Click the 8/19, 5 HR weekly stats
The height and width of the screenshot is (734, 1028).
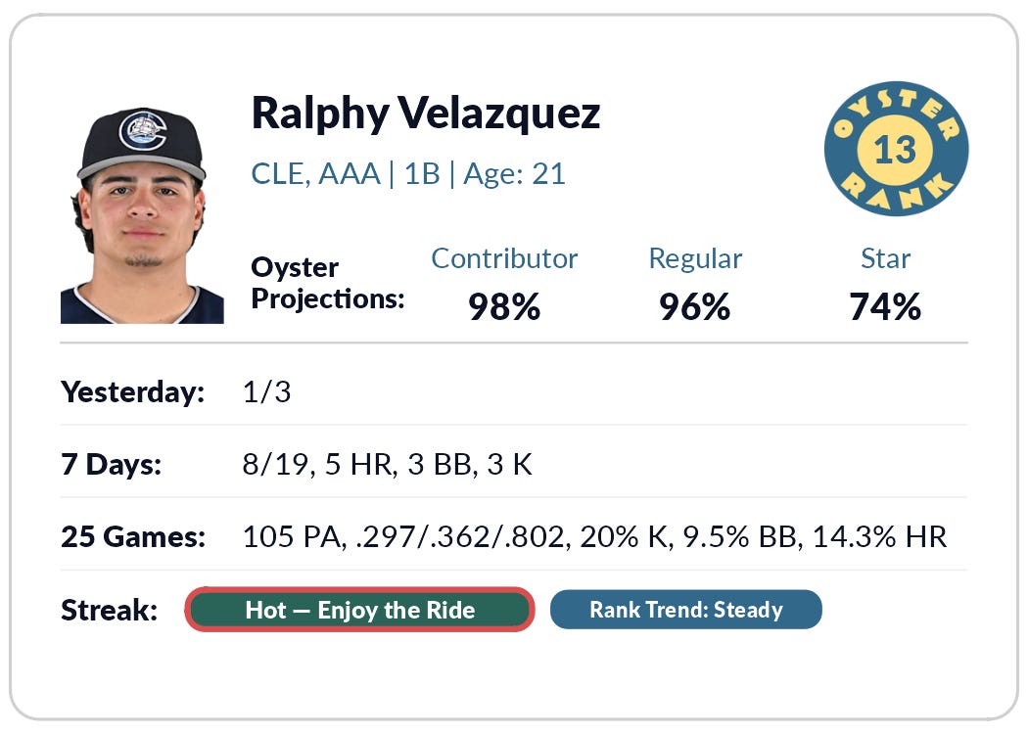[x=388, y=464]
